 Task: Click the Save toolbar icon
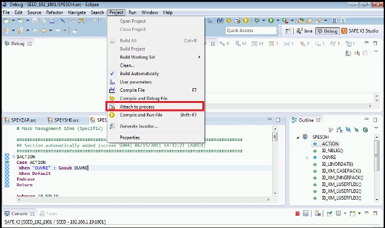pos(35,21)
